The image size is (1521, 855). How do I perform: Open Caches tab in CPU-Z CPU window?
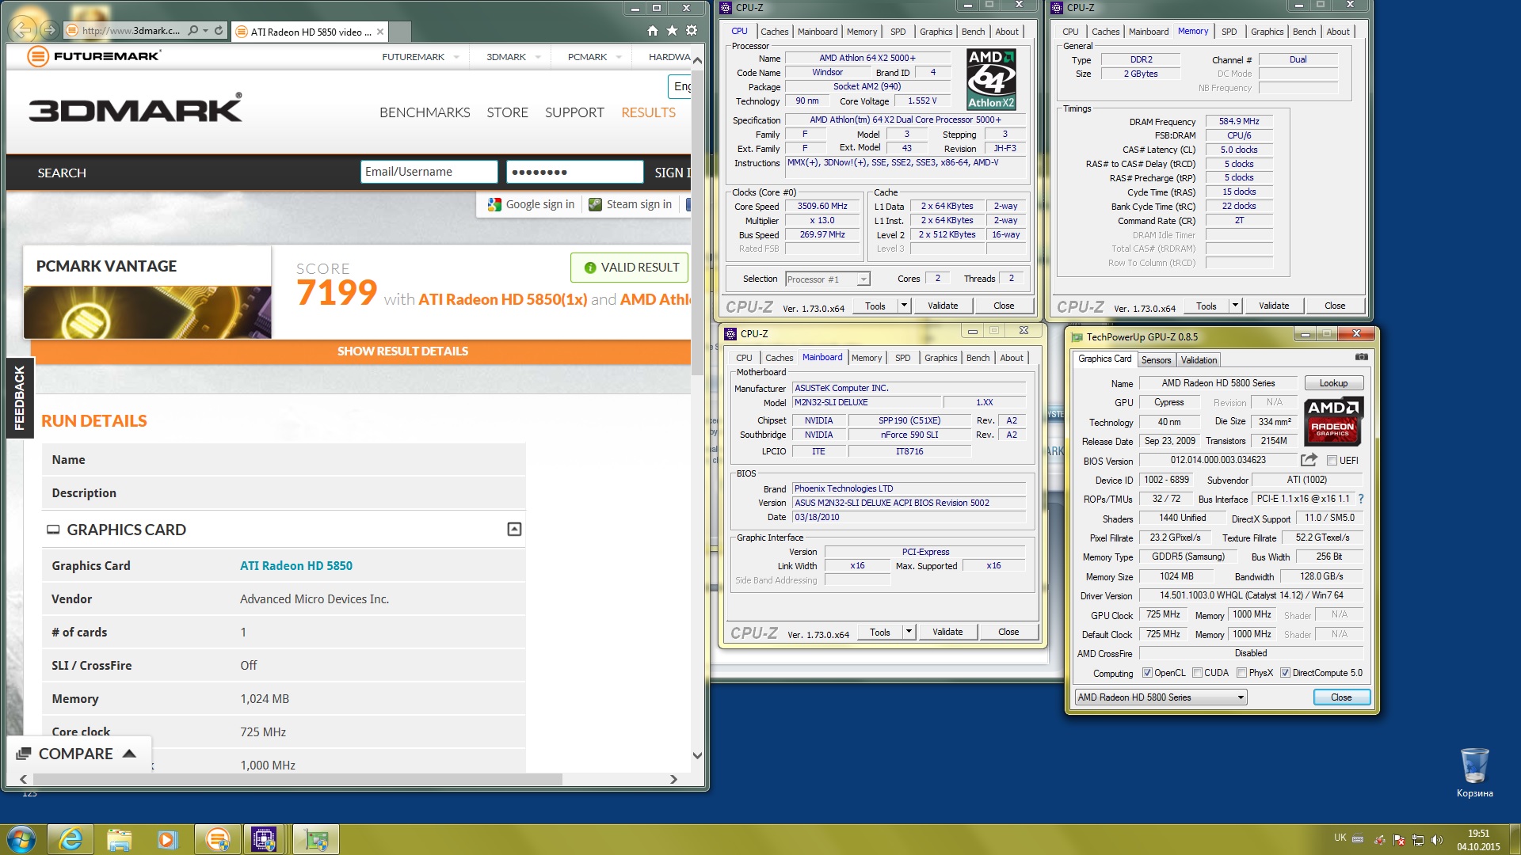[774, 32]
